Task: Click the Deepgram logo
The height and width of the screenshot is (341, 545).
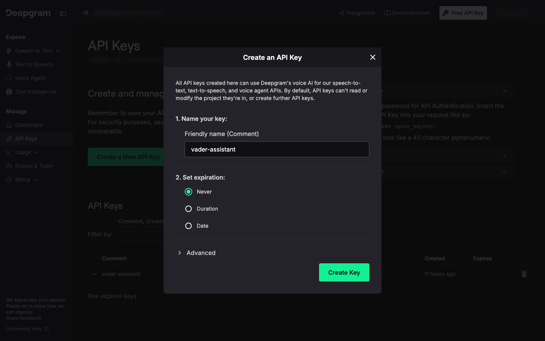Action: coord(28,13)
